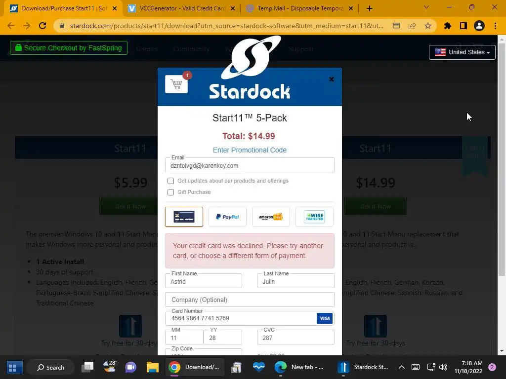Close the VCCGenerator tab
The height and width of the screenshot is (379, 506).
233,9
